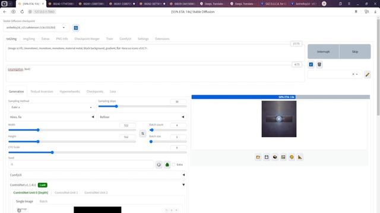The image size is (380, 213).
Task: Adjust the Width slider
Action: (x=72, y=130)
